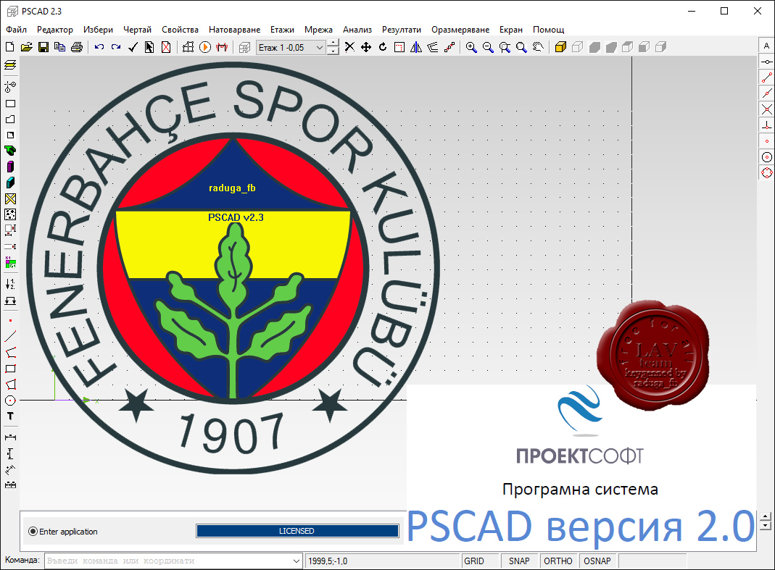This screenshot has height=570, width=775.
Task: Click the play arrow analysis icon
Action: tap(205, 47)
